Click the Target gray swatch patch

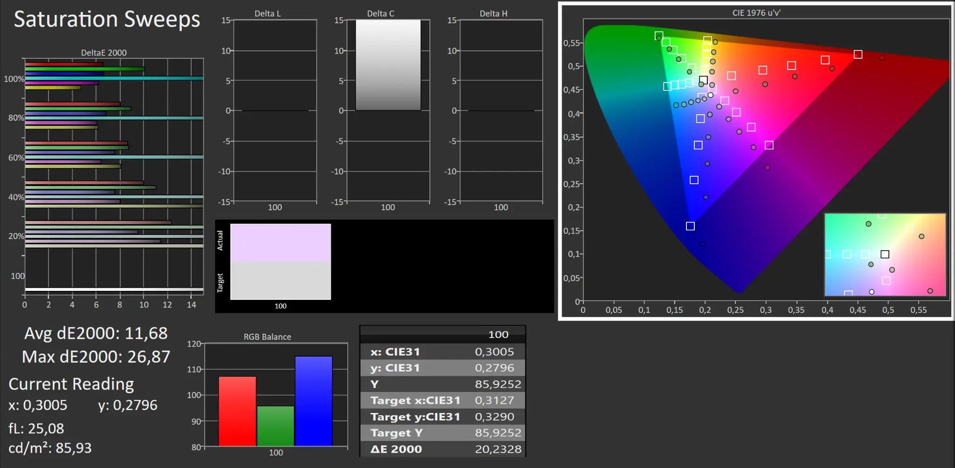coord(281,281)
